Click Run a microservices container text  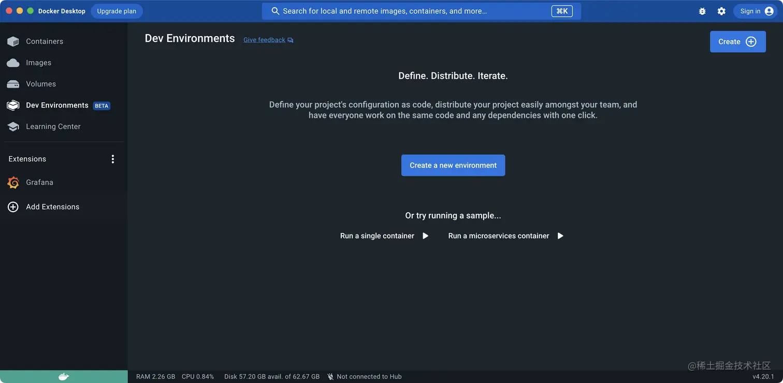499,236
